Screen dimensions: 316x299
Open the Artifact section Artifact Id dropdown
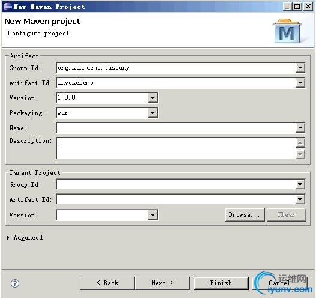[300, 83]
